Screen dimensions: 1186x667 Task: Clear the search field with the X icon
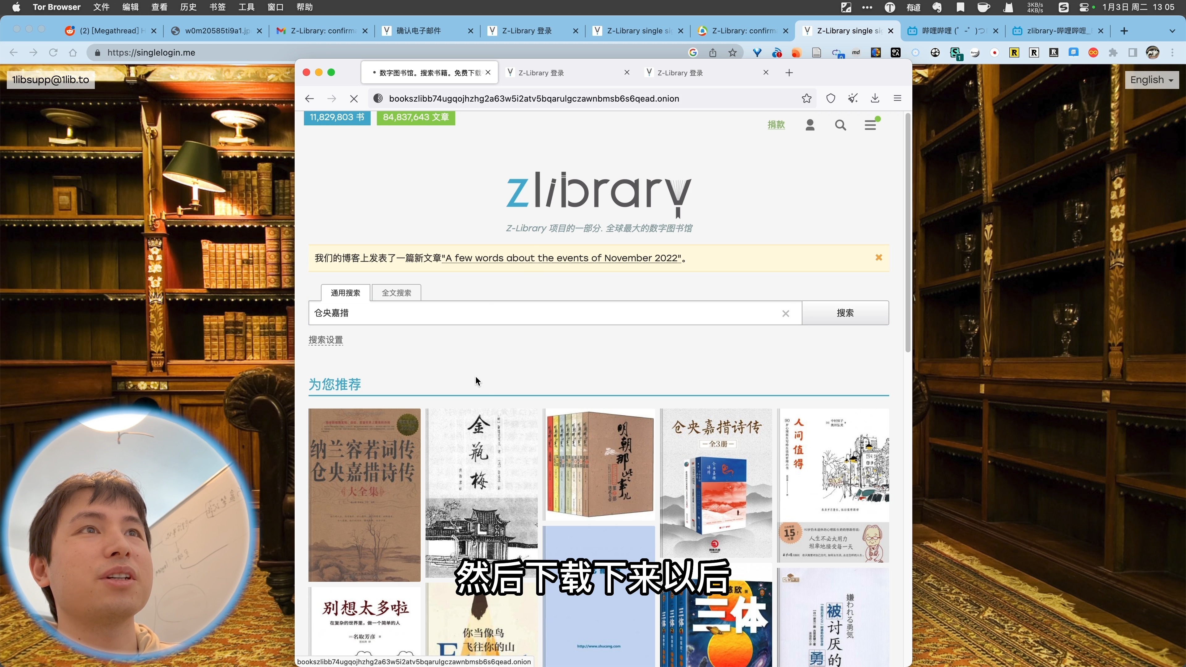click(x=786, y=313)
